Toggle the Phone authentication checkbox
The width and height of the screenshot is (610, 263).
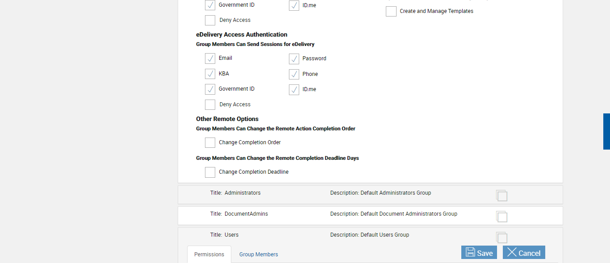coord(294,74)
